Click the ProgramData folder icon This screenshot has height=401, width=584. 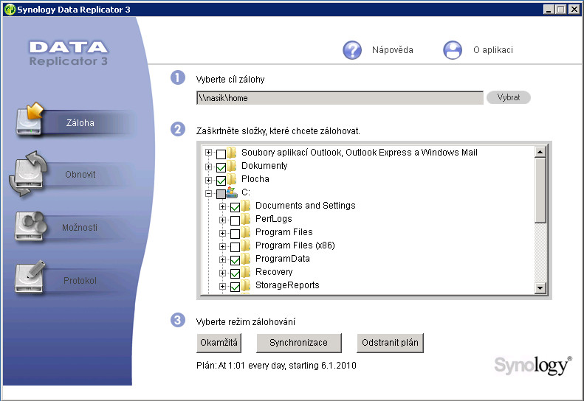click(245, 259)
